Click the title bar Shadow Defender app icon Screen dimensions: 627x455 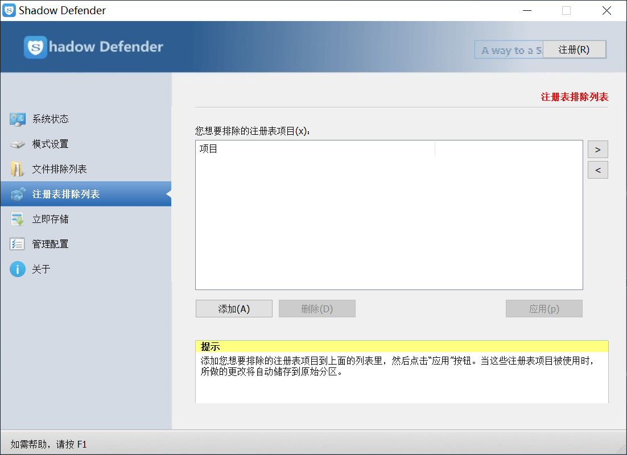click(9, 10)
